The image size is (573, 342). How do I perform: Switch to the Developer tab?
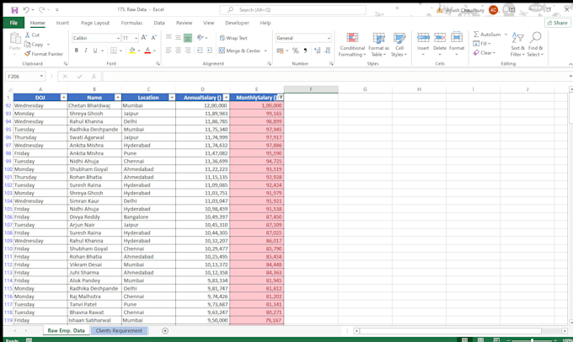pyautogui.click(x=237, y=23)
